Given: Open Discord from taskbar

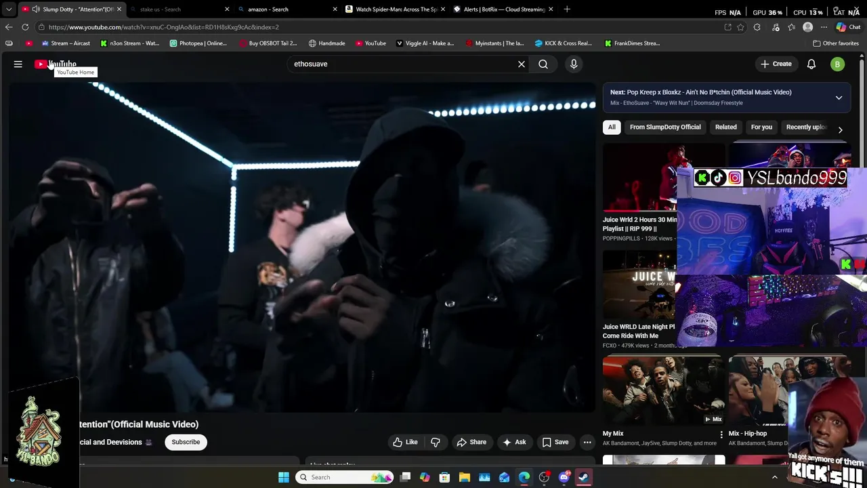Looking at the screenshot, I should 564,477.
